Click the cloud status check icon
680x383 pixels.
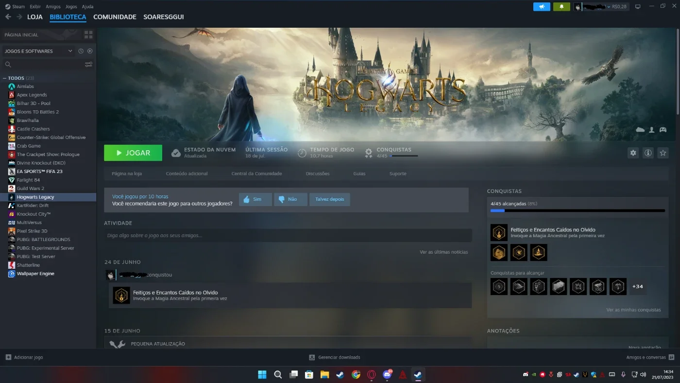(176, 153)
